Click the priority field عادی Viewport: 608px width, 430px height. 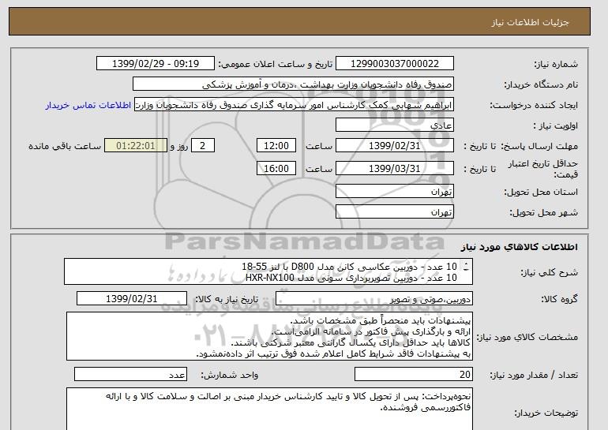(x=394, y=125)
